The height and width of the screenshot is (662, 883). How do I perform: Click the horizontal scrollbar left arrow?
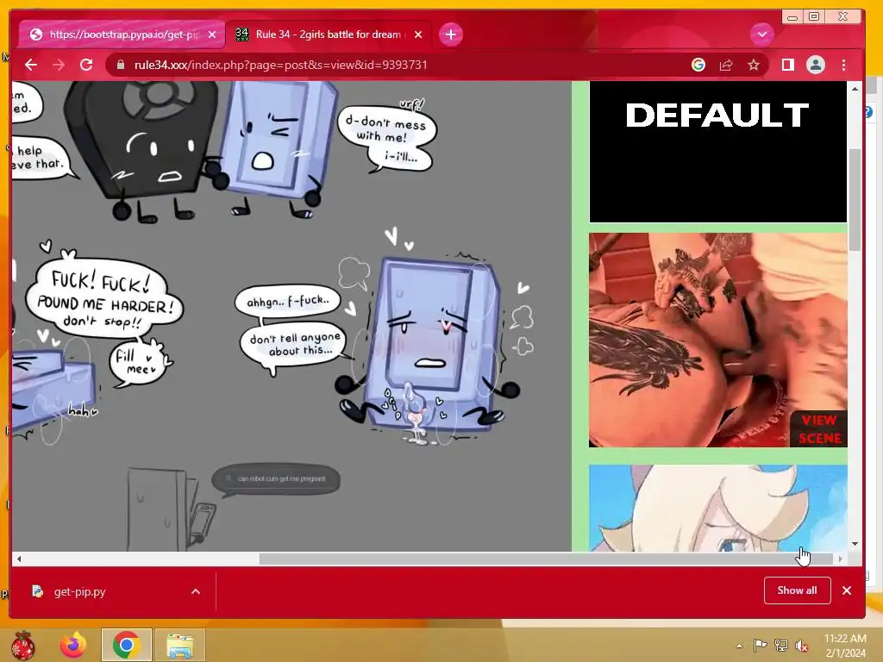coord(19,559)
